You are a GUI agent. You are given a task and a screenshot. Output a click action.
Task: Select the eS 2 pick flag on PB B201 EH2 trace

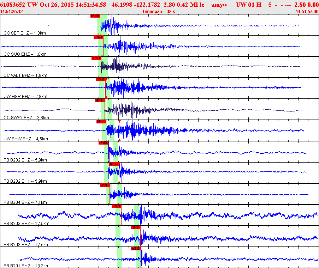[136, 248]
